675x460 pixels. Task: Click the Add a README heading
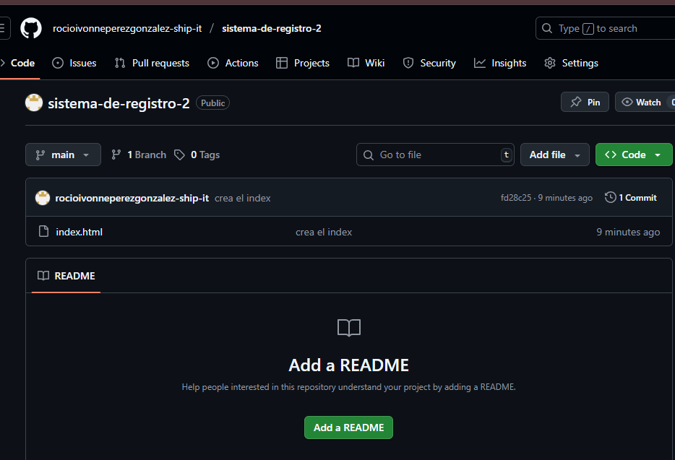click(x=348, y=365)
